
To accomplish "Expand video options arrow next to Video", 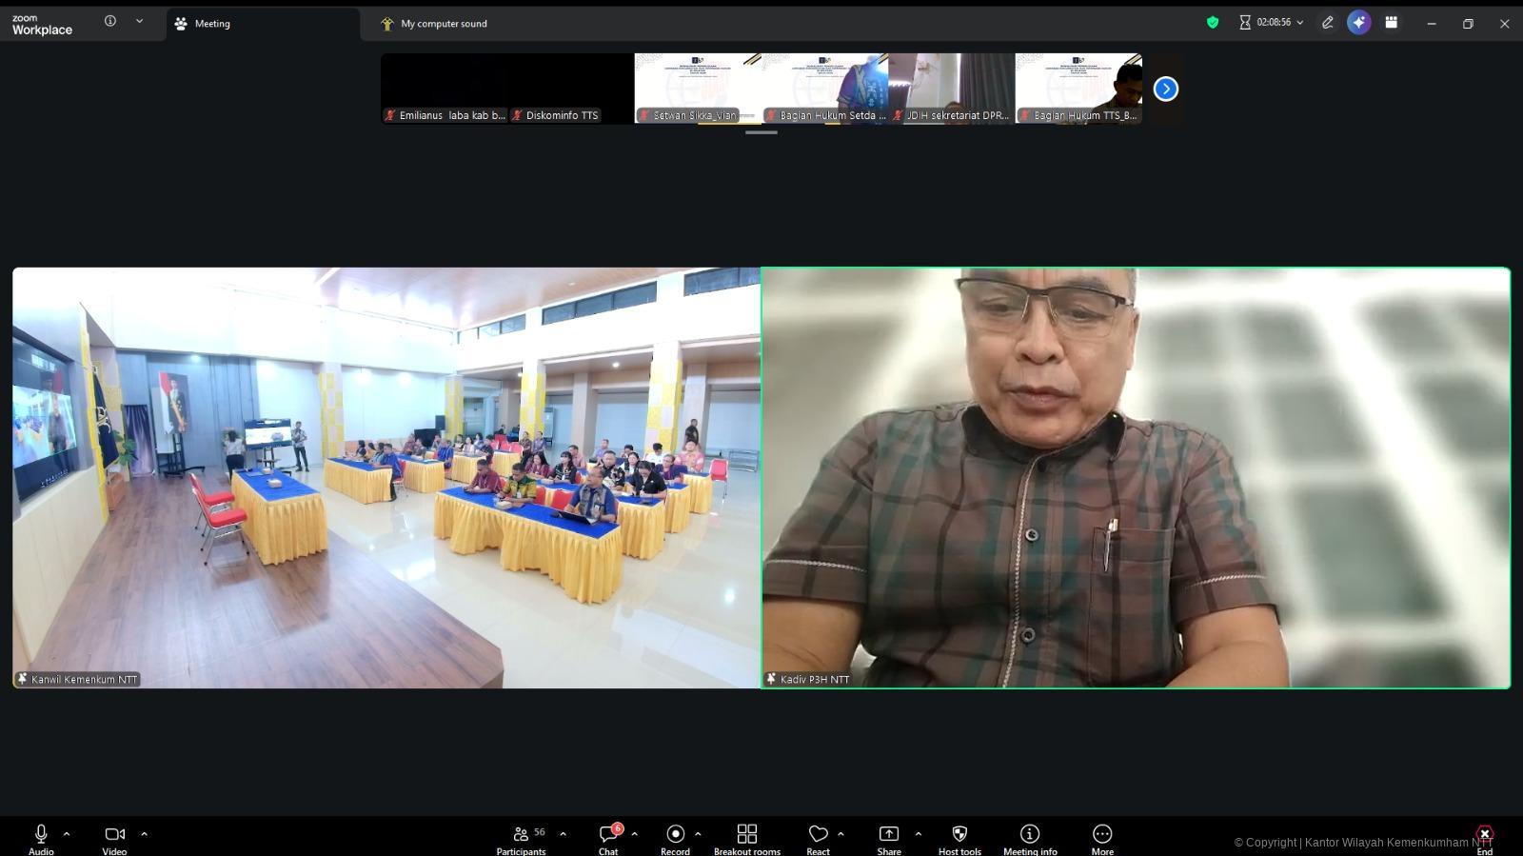I will [x=145, y=834].
